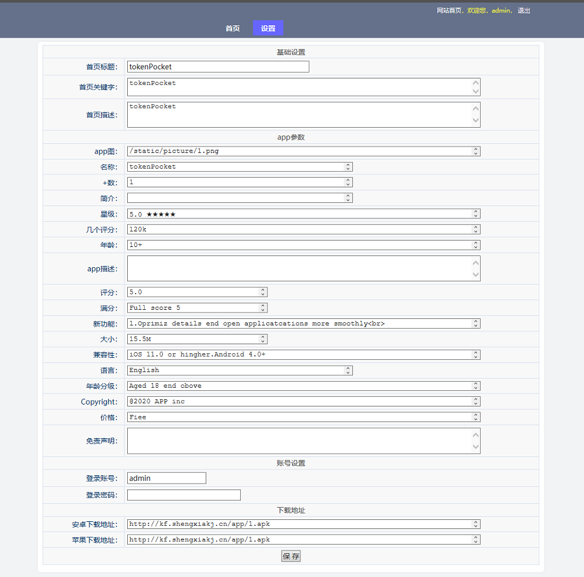Edit the 安卓下载地址 URL field
Image resolution: width=584 pixels, height=577 pixels.
click(x=304, y=524)
